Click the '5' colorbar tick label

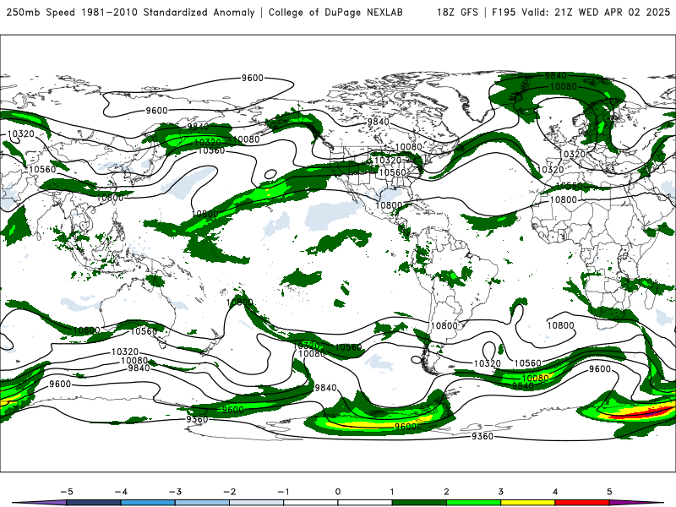pos(609,492)
